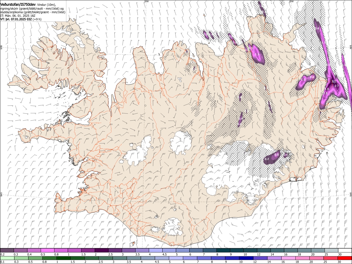Viewport: 352px width, 264px height.
Task: Click the 2.7 precipitation value on the east coast
Action: pos(337,86)
